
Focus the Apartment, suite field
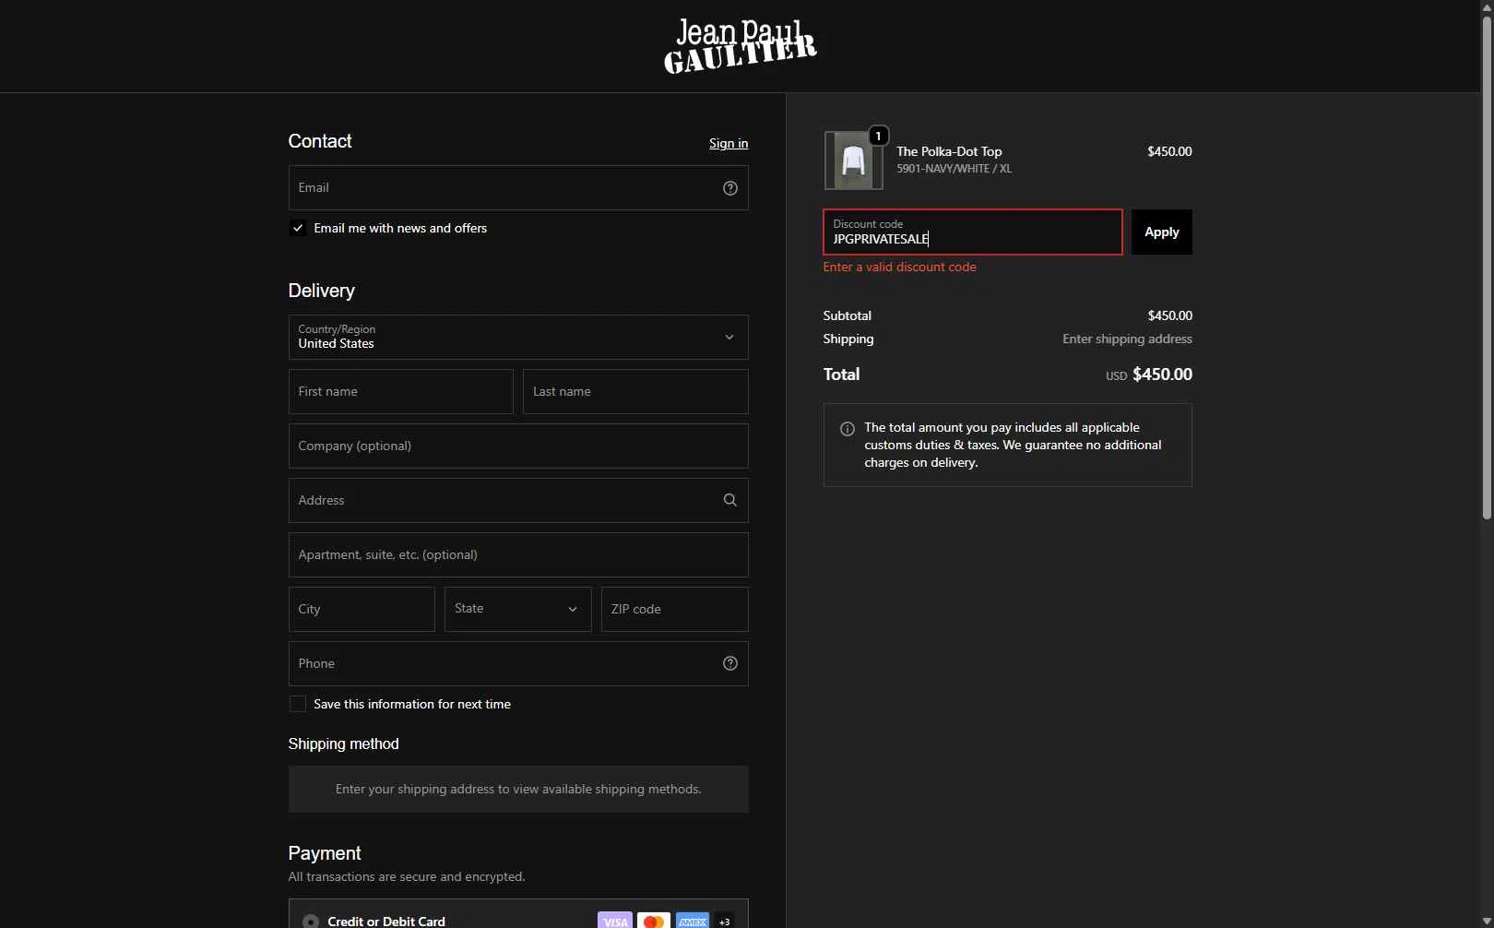(x=518, y=554)
